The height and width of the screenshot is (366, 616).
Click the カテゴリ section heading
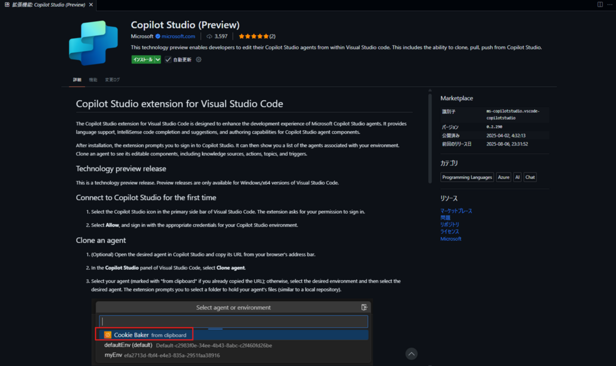[x=449, y=163]
